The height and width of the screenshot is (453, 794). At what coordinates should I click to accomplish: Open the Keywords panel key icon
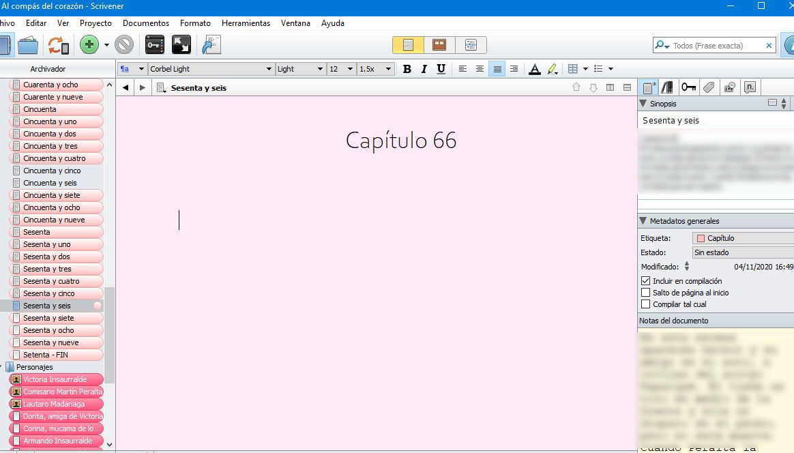pyautogui.click(x=154, y=44)
